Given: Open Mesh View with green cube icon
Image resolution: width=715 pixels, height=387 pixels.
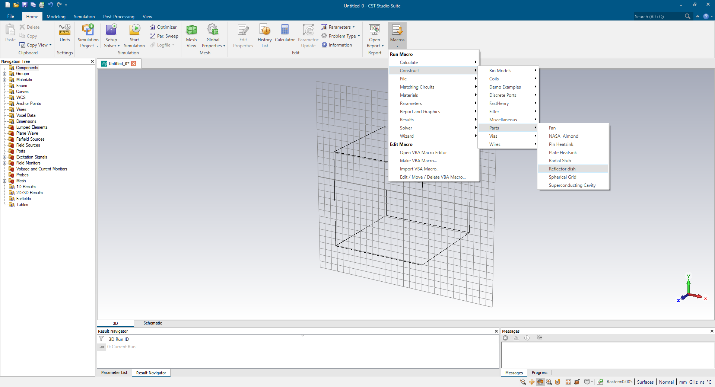Looking at the screenshot, I should coord(191,30).
